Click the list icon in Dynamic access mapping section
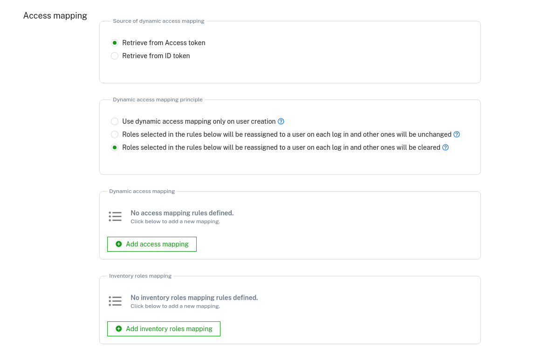The height and width of the screenshot is (360, 535). click(x=115, y=216)
